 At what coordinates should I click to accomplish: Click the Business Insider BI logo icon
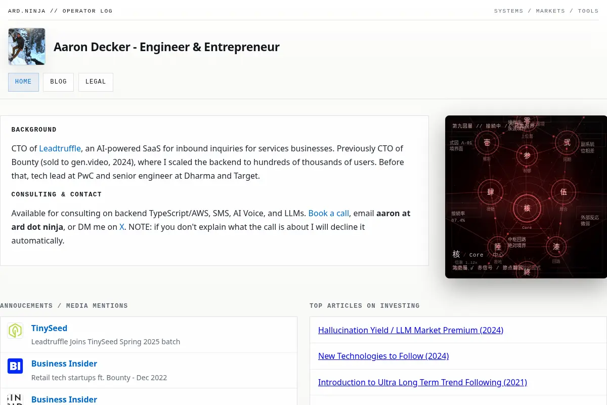point(15,366)
